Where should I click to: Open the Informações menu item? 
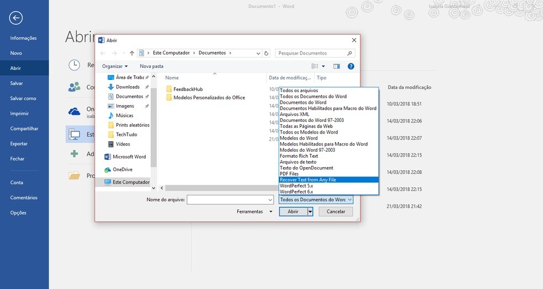click(x=23, y=38)
